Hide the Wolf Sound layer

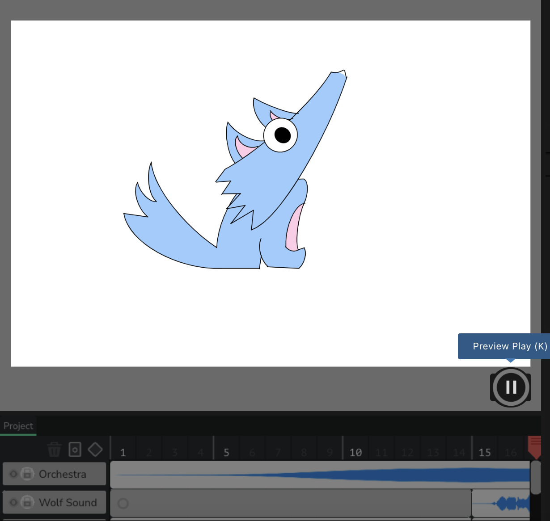(x=13, y=503)
